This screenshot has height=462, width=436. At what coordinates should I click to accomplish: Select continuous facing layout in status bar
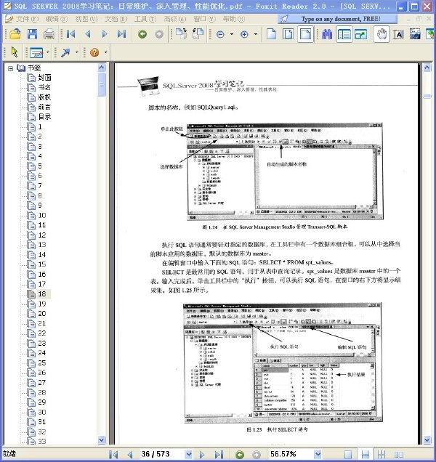click(381, 455)
